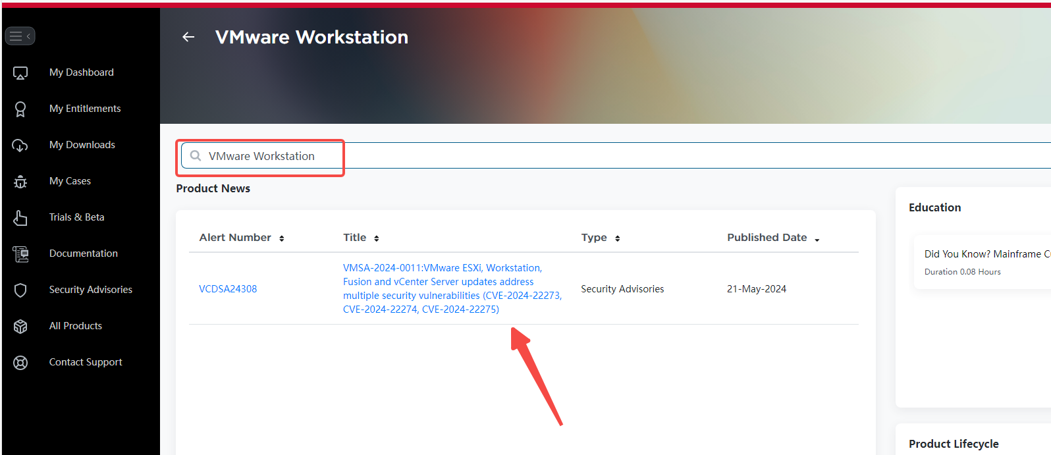Click the Security Advisories shield icon

20,290
